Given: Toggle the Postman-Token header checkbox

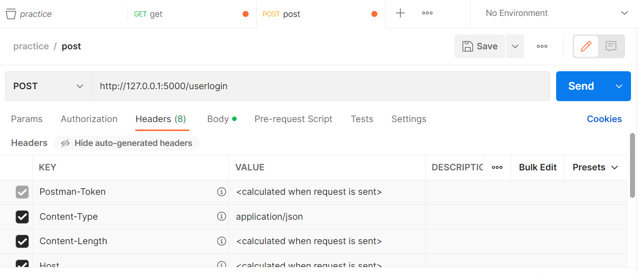Looking at the screenshot, I should coord(22,192).
